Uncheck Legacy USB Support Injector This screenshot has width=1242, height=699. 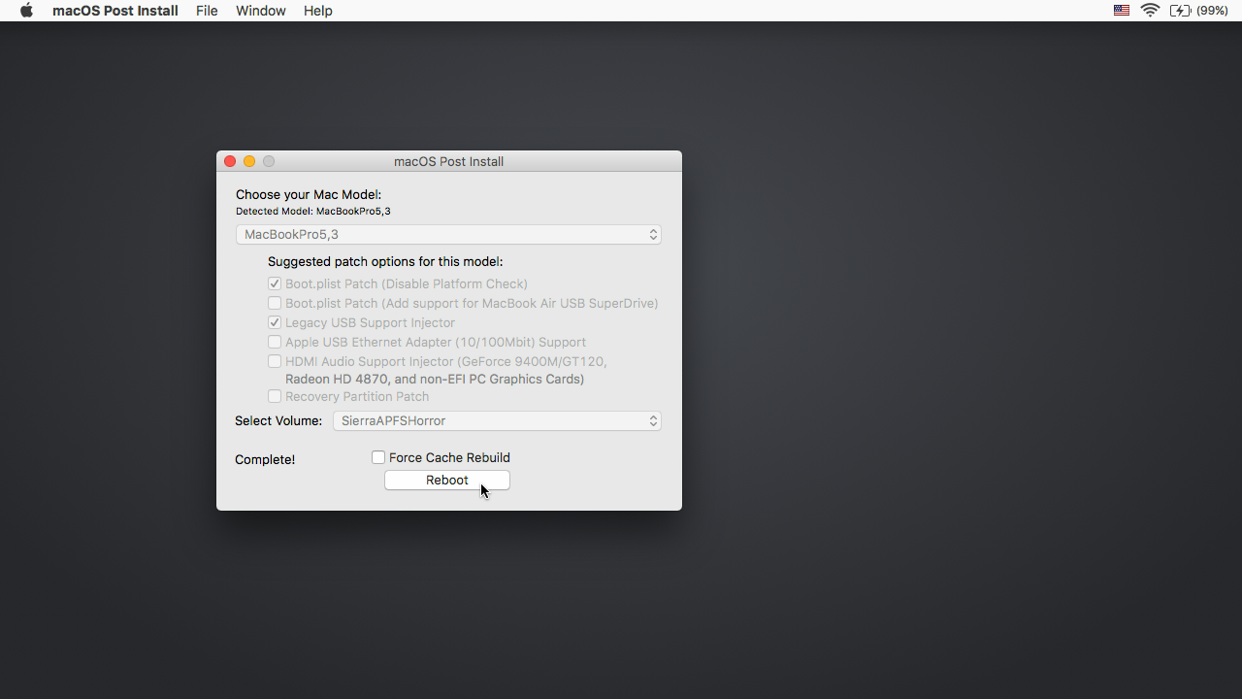(x=275, y=322)
